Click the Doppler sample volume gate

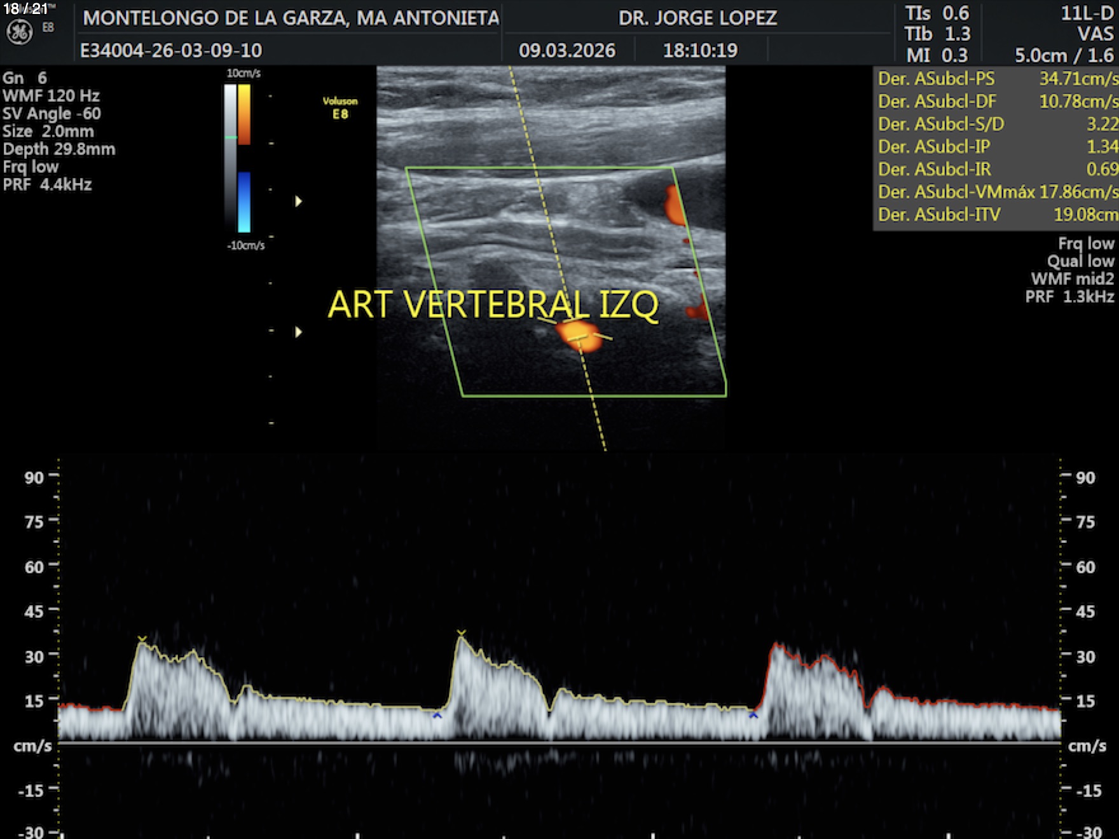577,336
